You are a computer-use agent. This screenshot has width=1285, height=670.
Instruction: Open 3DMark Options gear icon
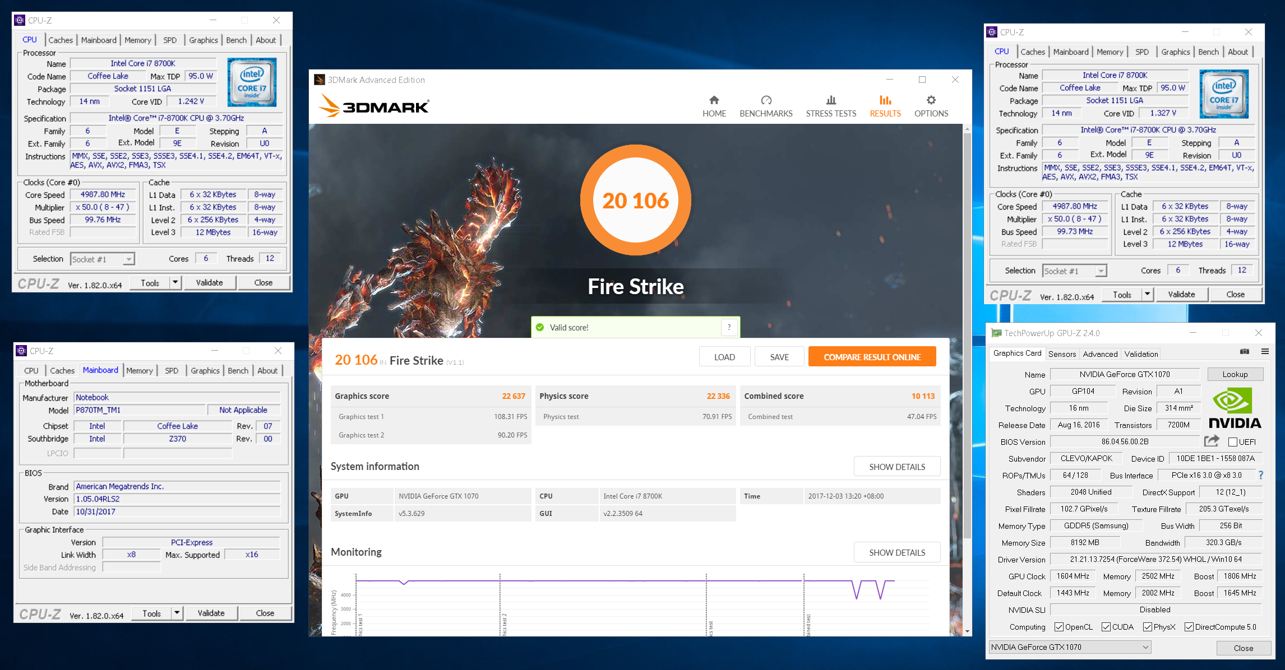[x=931, y=100]
